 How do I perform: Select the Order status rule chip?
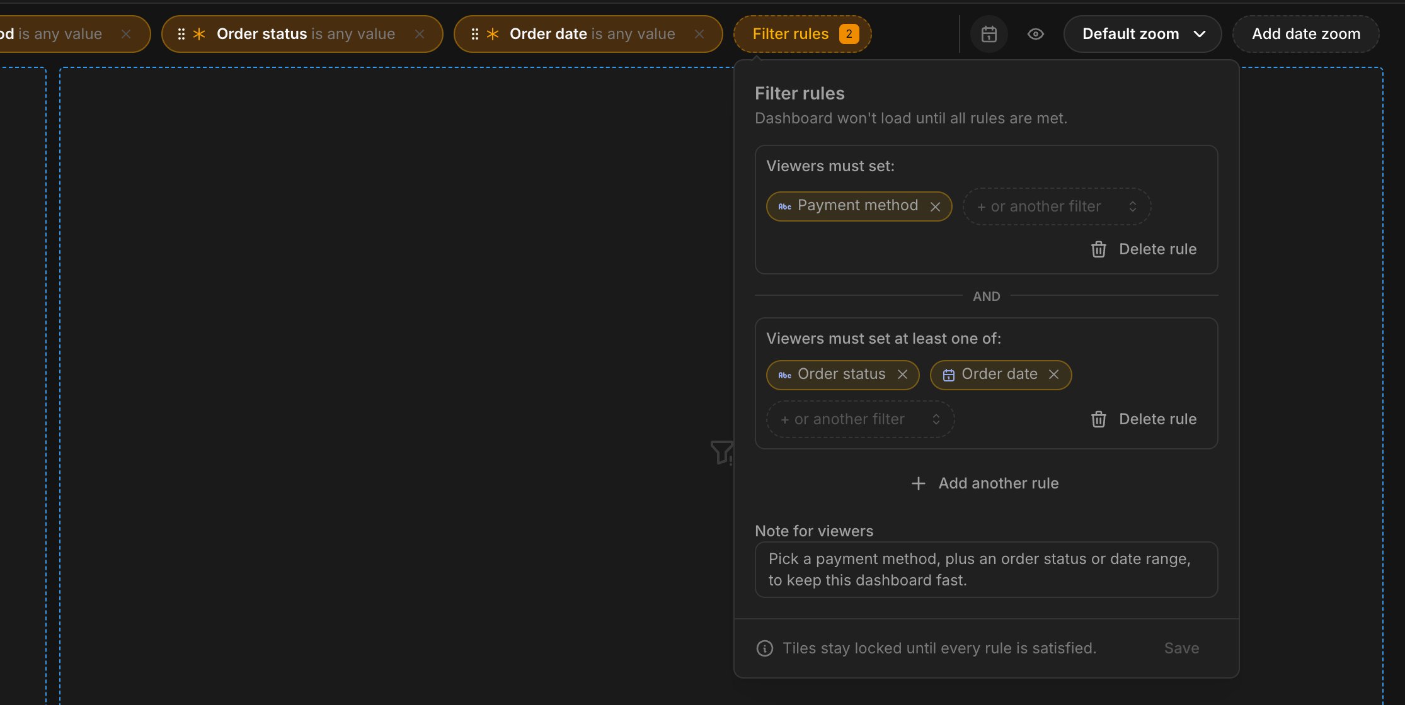(x=842, y=375)
